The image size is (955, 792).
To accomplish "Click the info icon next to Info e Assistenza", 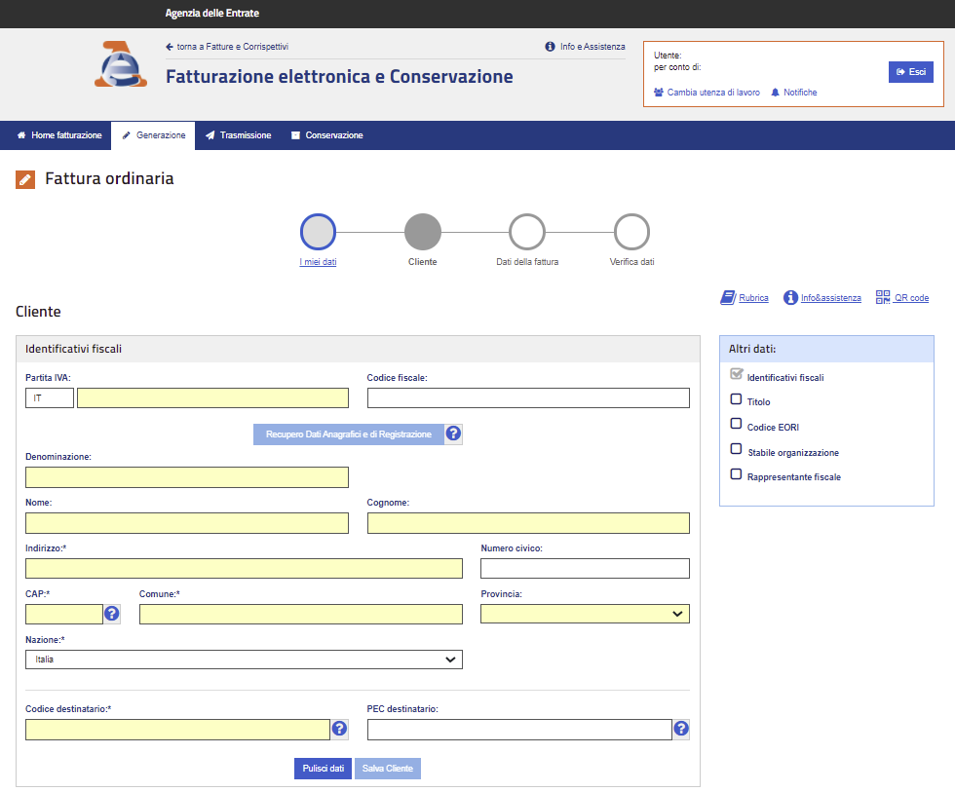I will click(x=550, y=47).
